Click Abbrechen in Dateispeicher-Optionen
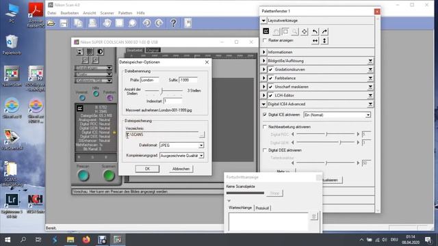This screenshot has height=246, width=438. point(181,169)
